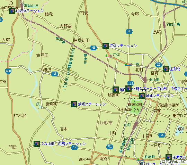187x165 pixels.
Task: Click the 城西 station marker icon
Action: coord(116,90)
